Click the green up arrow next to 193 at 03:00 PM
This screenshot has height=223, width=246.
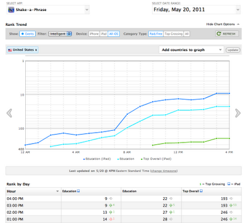coord(231,205)
